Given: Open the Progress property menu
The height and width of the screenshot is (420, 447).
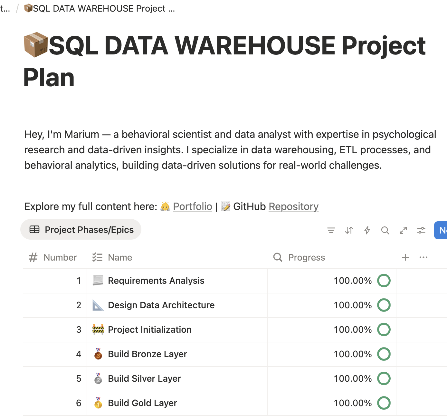Looking at the screenshot, I should 306,257.
